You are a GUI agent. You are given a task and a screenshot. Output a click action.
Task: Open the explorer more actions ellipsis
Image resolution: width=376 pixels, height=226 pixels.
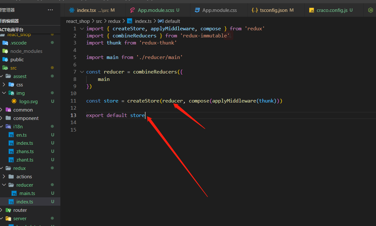pos(50,10)
